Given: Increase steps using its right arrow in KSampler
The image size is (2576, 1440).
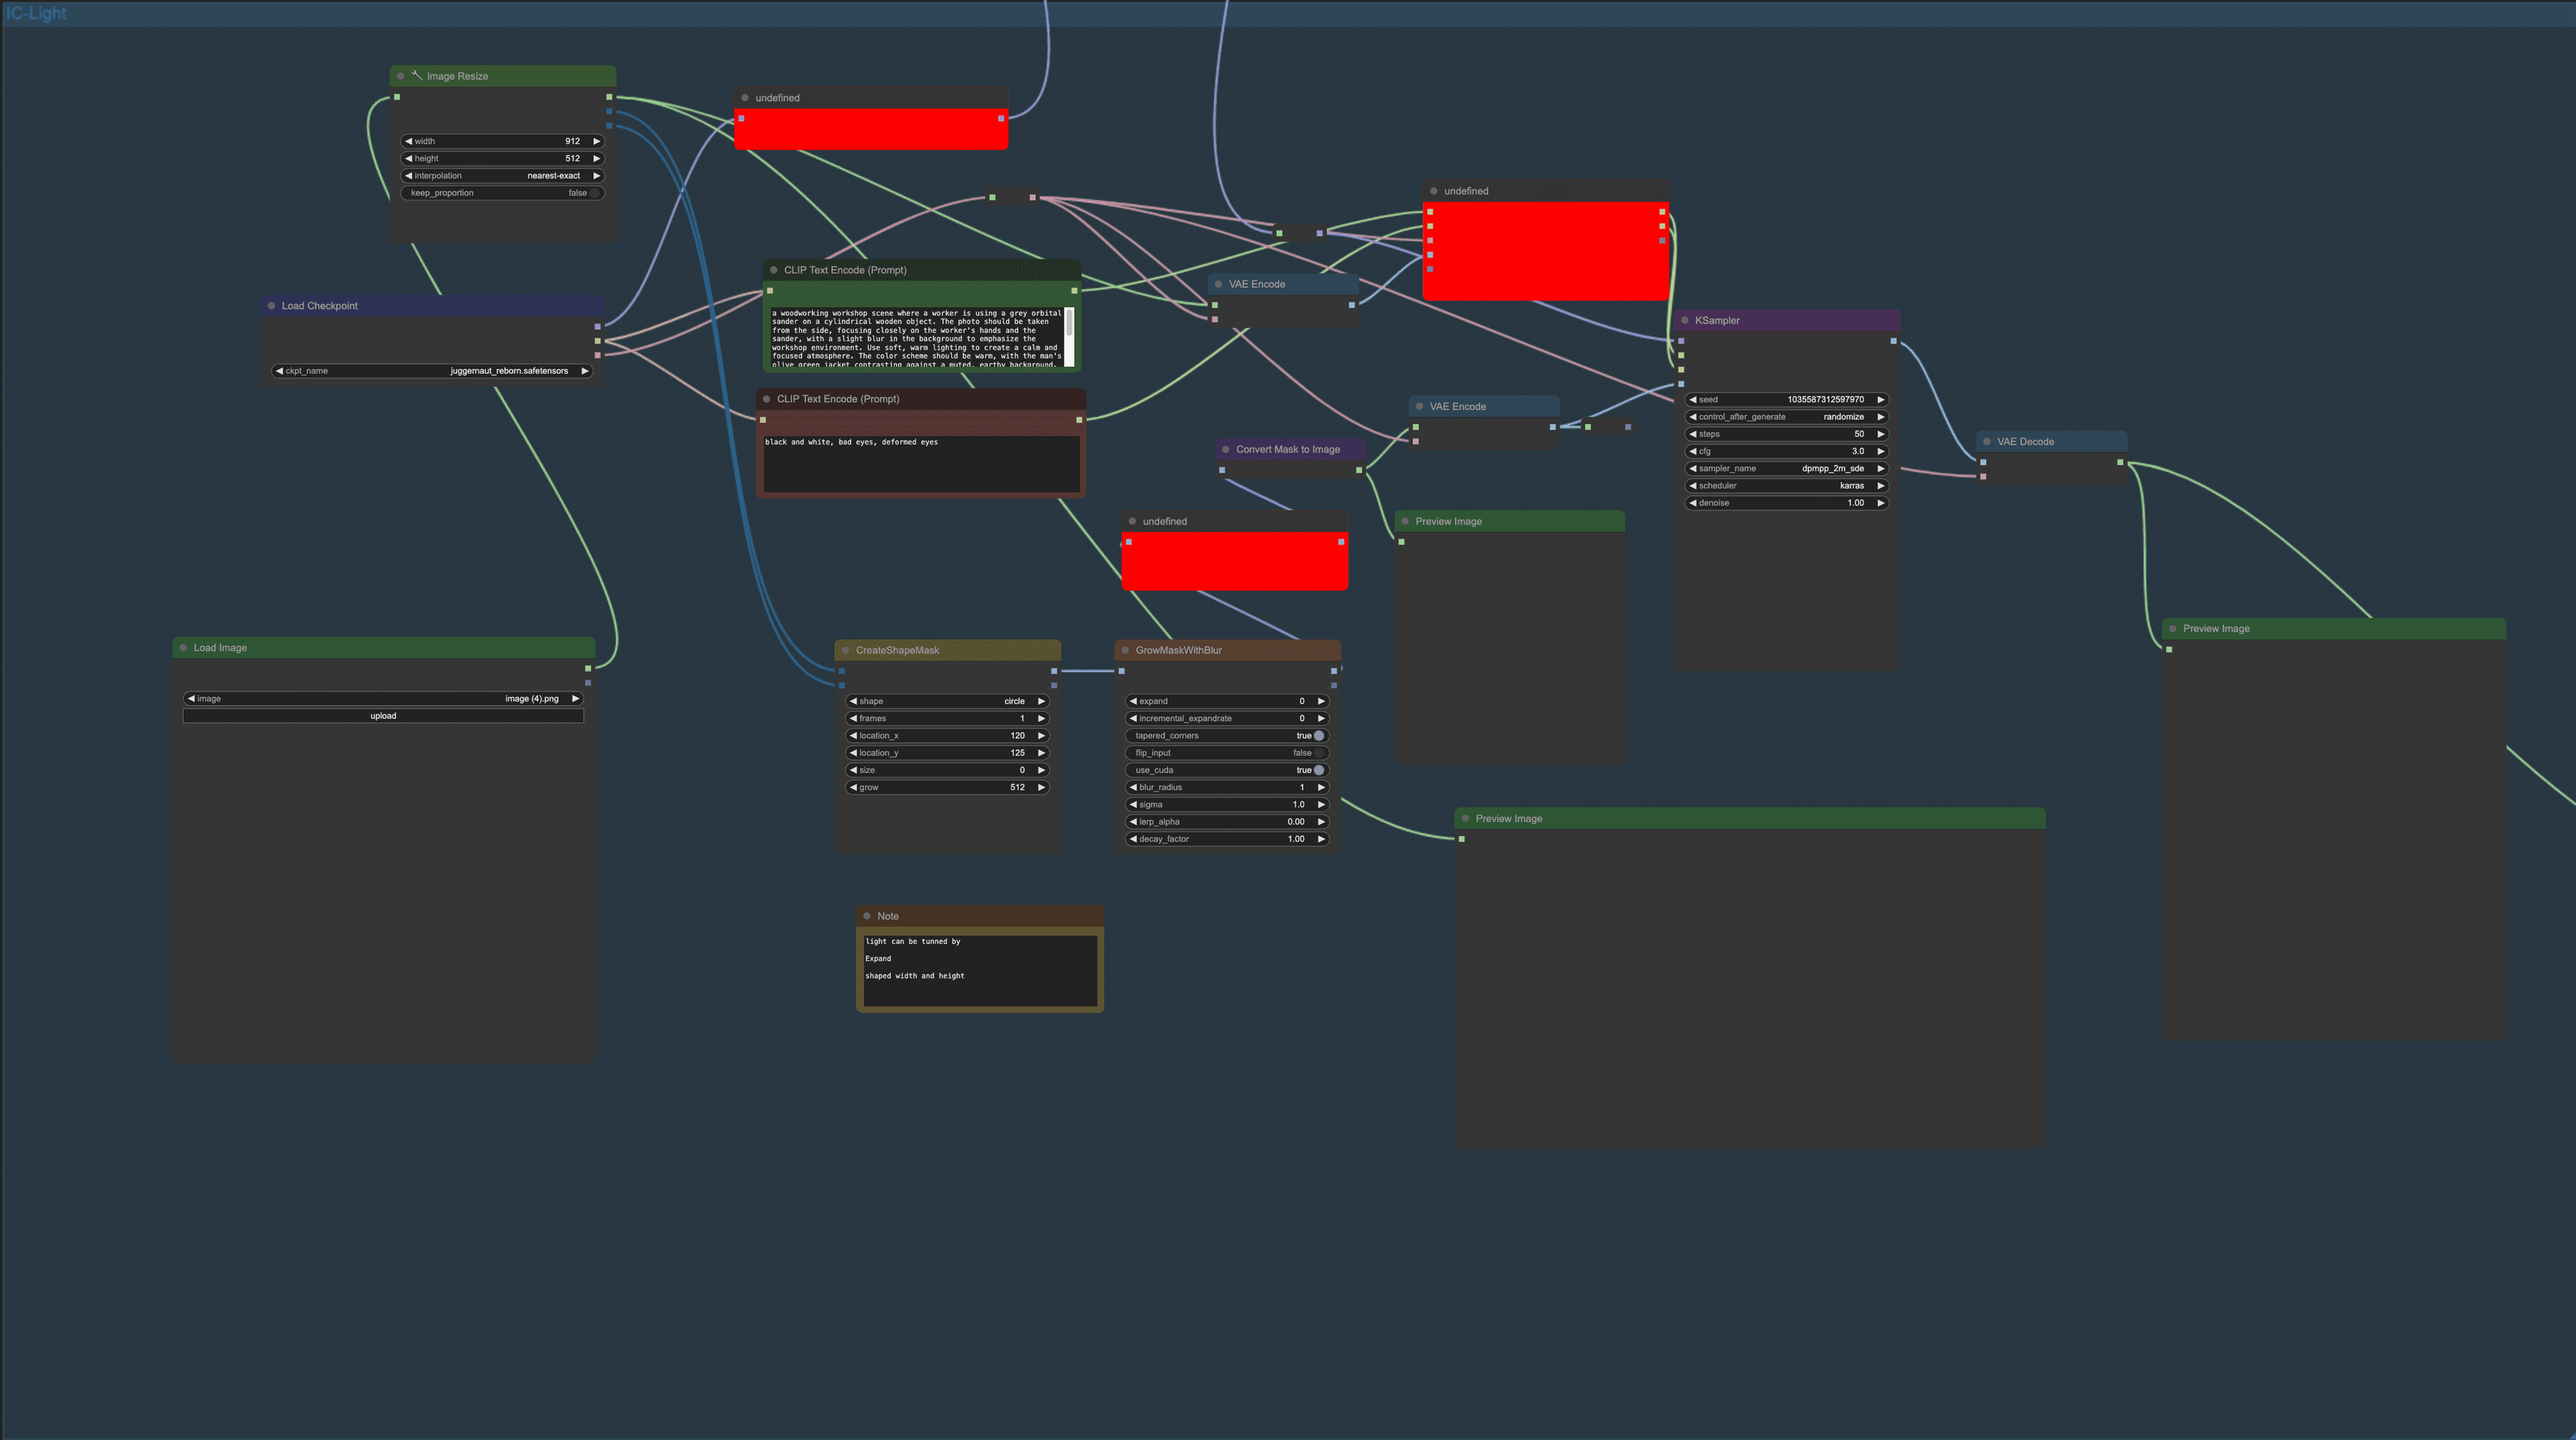Looking at the screenshot, I should (x=1880, y=434).
